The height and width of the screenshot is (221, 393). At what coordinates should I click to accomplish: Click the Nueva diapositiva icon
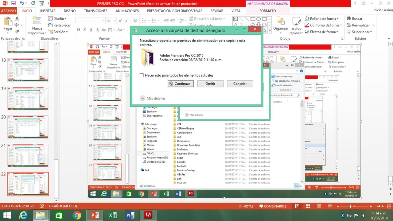[37, 21]
